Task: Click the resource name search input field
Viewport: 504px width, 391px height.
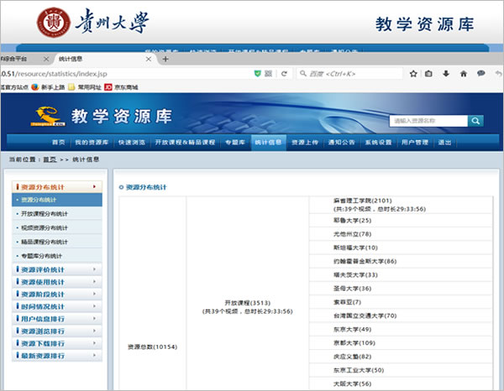Action: (x=428, y=121)
